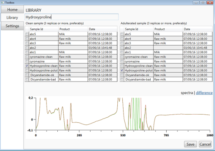Click the Toolbox window icon in title bar

click(2, 2)
